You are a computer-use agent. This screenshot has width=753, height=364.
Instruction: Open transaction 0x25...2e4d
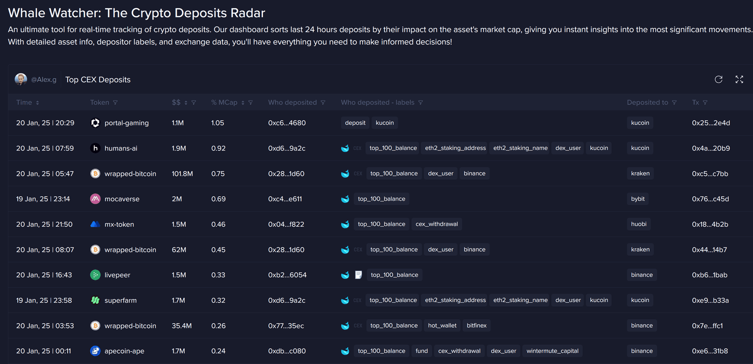[x=711, y=123]
